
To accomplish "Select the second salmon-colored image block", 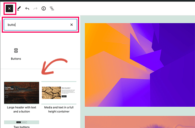I will [140, 122].
